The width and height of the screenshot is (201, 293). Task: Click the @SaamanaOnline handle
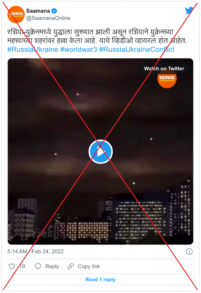click(x=48, y=18)
